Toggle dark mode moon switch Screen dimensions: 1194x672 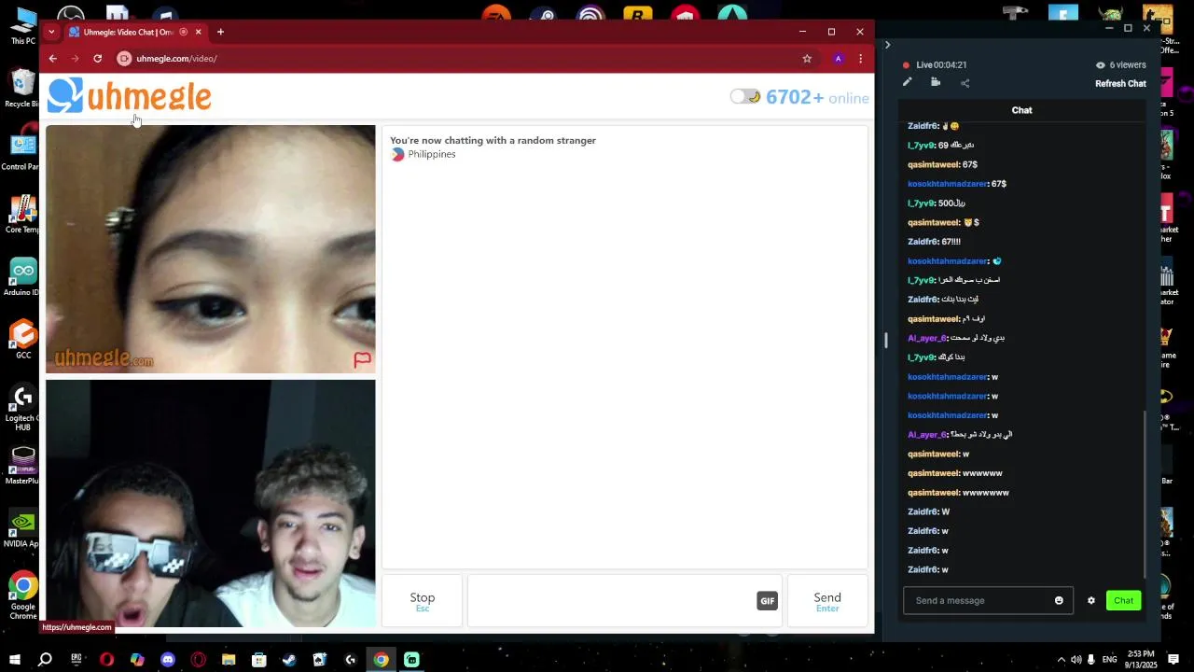(745, 97)
